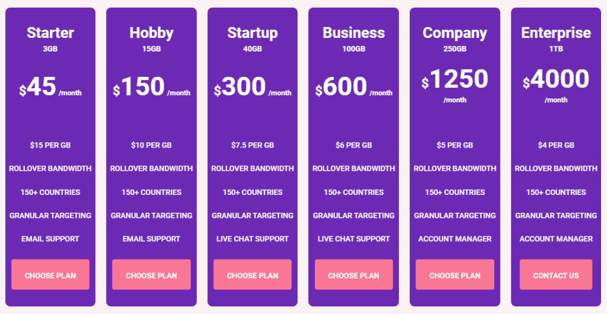Click the $1250 Company price
This screenshot has height=314, width=607.
455,80
